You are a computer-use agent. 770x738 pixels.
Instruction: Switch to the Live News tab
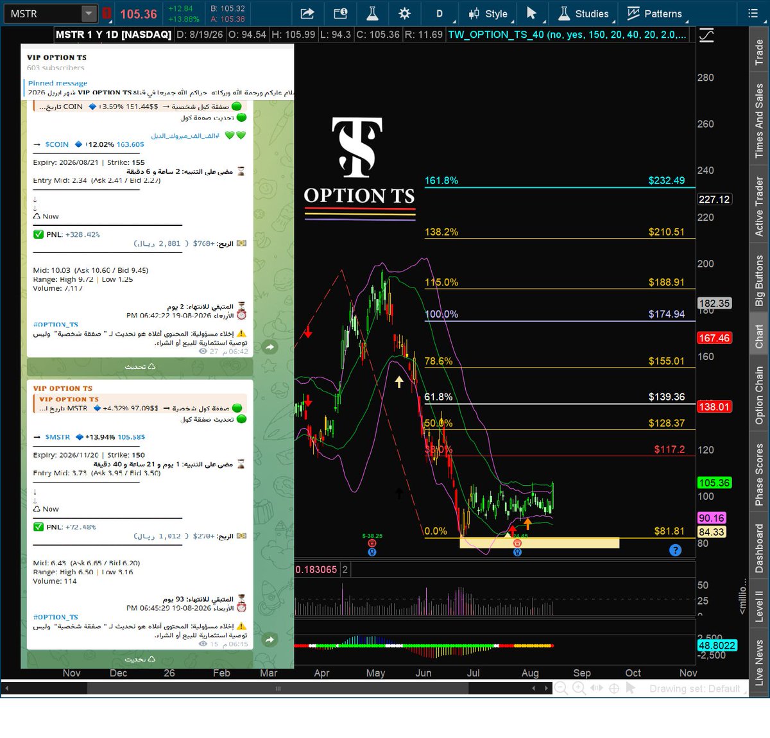[x=759, y=662]
